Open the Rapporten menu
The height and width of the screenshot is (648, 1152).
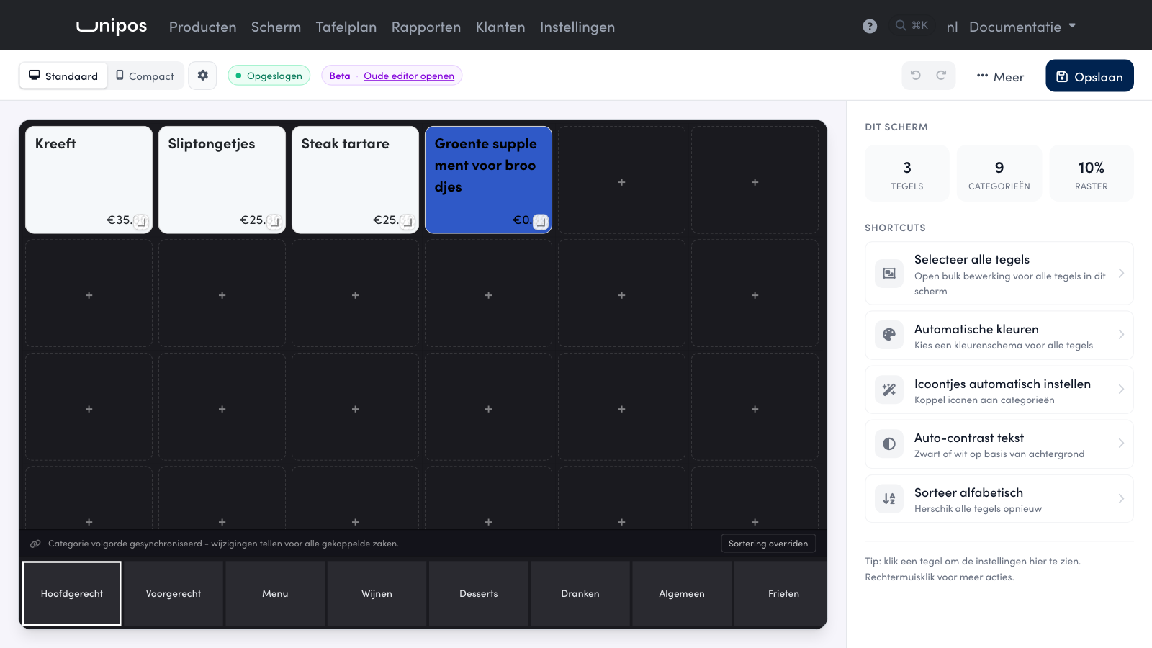pyautogui.click(x=426, y=27)
